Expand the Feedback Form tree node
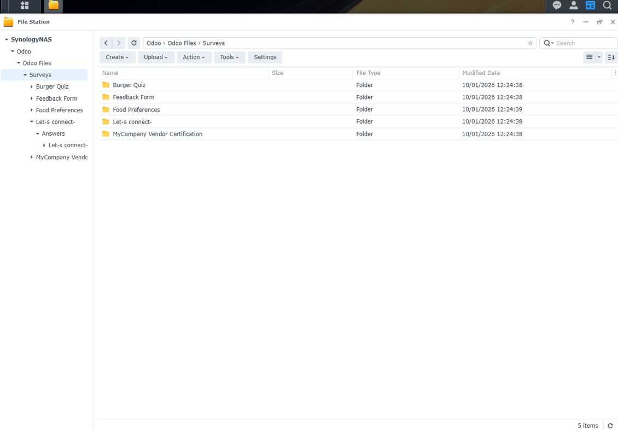This screenshot has width=618, height=430. click(32, 98)
